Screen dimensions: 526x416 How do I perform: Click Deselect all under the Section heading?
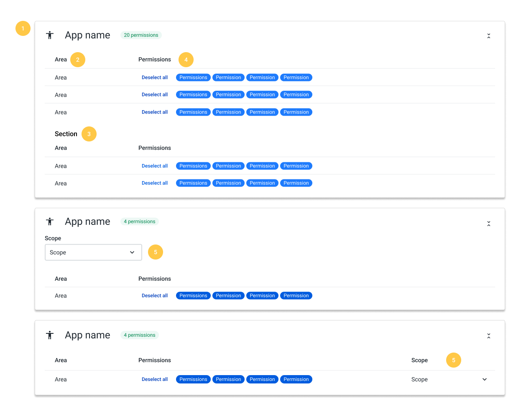click(155, 166)
